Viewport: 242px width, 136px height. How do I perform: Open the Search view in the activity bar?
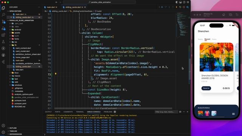(x=3, y=15)
